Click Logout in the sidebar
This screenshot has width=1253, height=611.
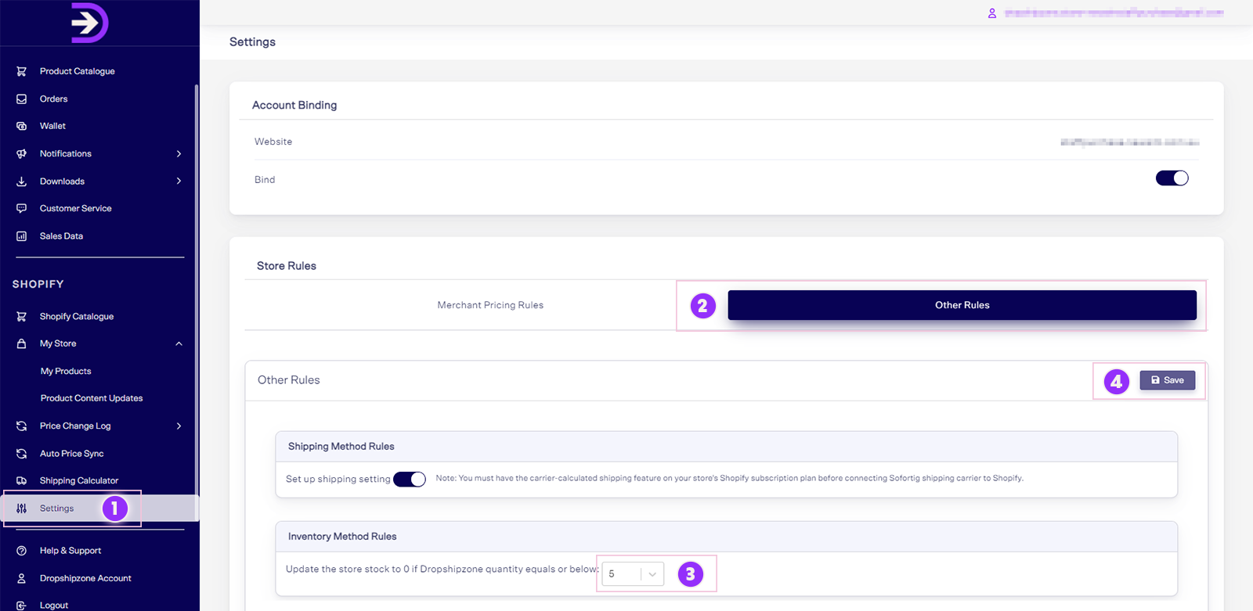click(x=54, y=606)
